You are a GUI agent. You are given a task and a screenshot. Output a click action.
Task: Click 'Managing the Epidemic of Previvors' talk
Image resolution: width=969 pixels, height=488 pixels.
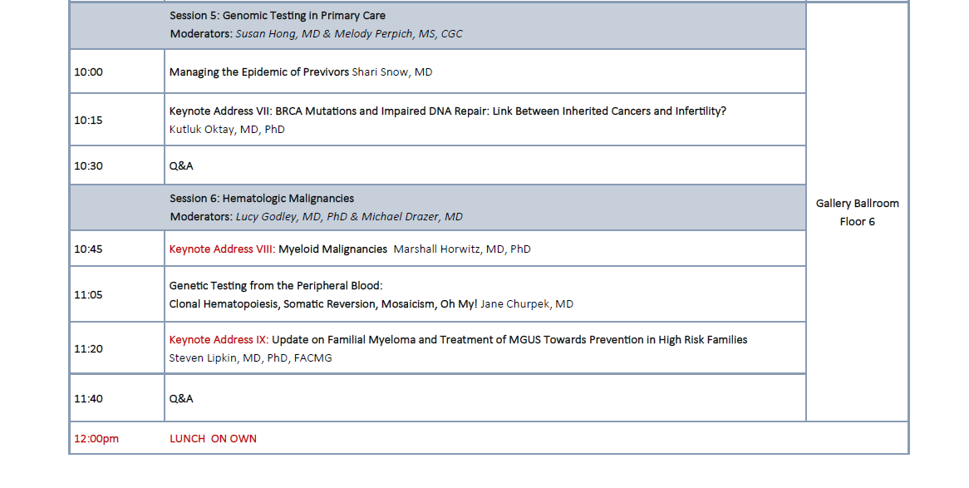pyautogui.click(x=259, y=72)
